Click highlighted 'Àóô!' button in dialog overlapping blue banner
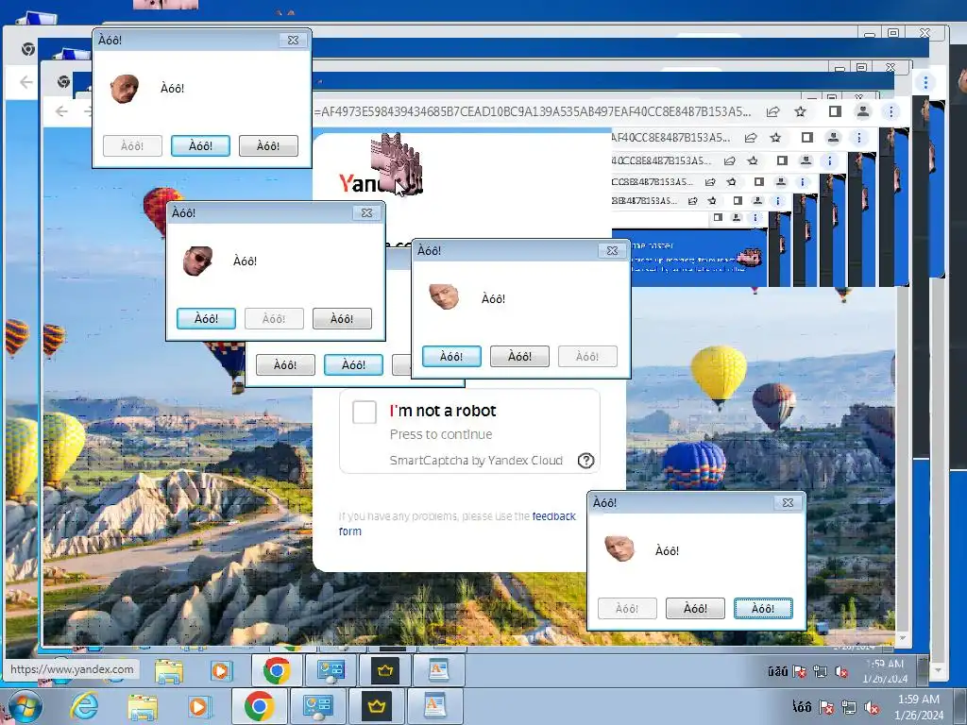The image size is (967, 725). (451, 356)
